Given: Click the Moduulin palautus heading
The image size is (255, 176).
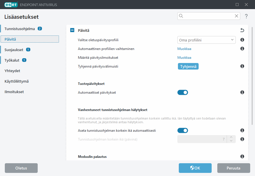Looking at the screenshot, I should coord(92,157).
